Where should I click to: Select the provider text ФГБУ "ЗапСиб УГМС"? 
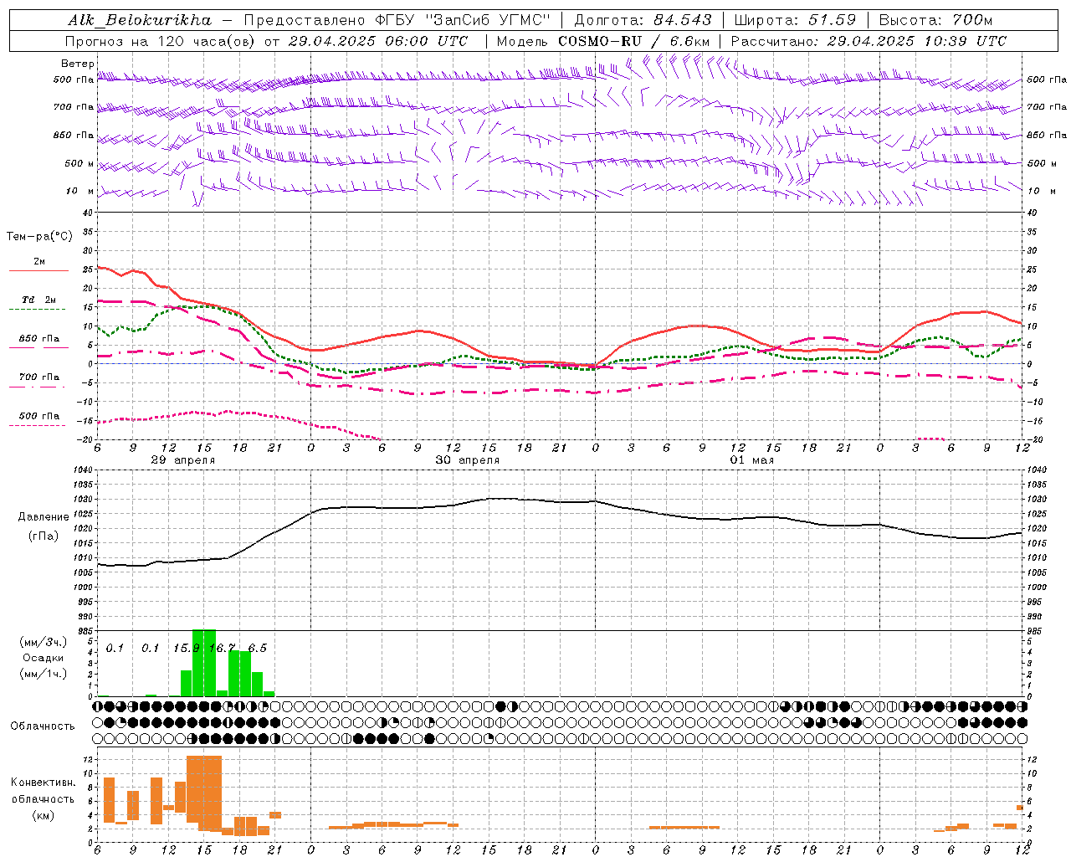click(x=464, y=20)
